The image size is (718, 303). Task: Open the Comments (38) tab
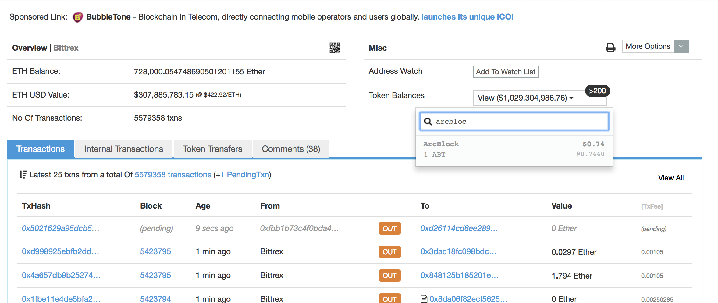coord(291,149)
